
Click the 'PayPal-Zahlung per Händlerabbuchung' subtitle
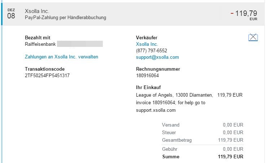pyautogui.click(x=65, y=17)
